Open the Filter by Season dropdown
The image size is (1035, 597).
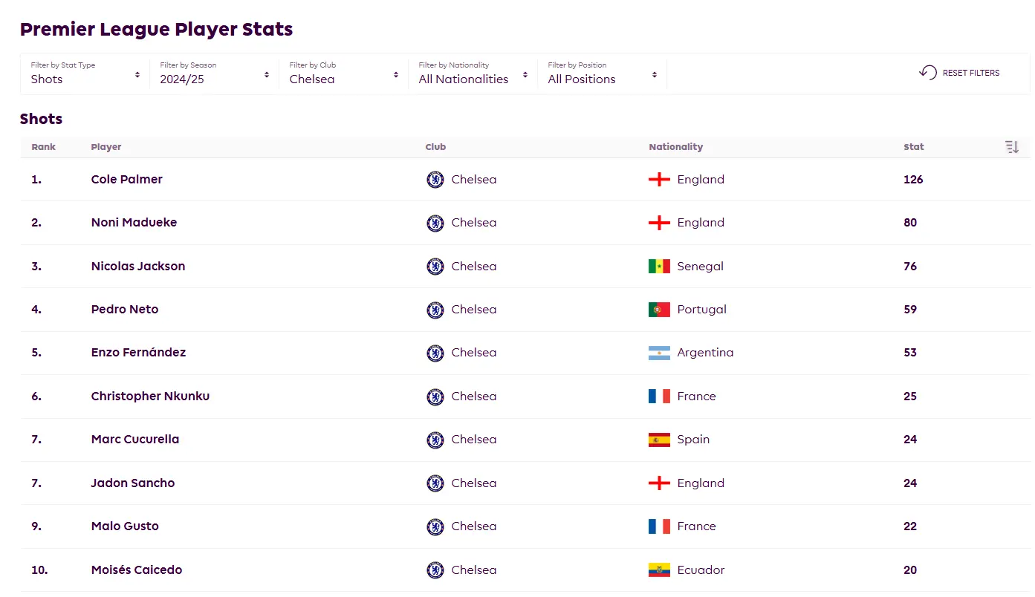(215, 74)
